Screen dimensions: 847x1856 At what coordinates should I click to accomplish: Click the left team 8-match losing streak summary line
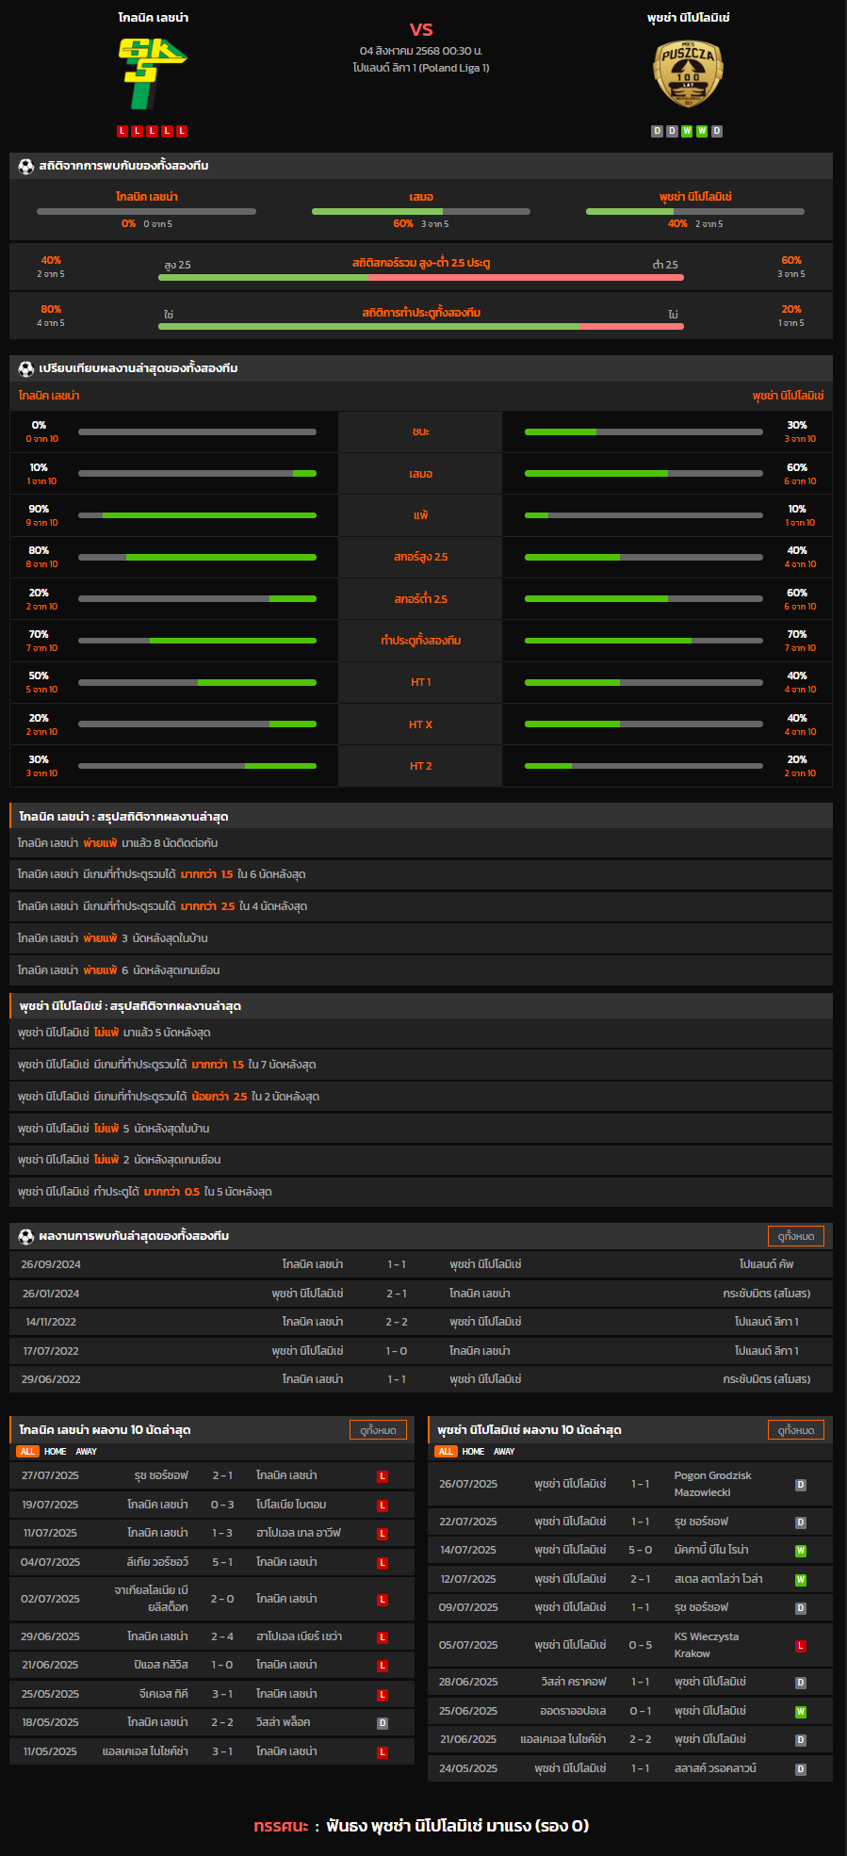421,843
